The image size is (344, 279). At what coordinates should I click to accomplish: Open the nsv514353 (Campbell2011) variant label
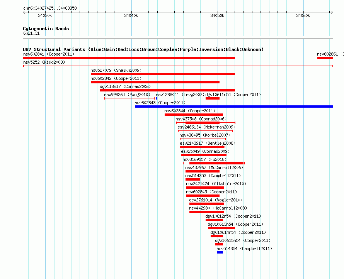click(x=213, y=176)
